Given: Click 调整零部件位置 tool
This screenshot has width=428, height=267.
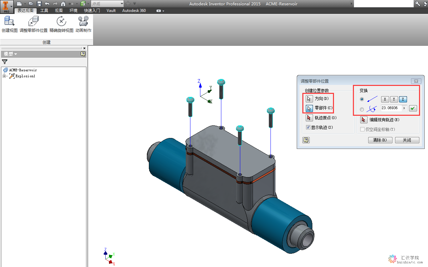Looking at the screenshot, I should tap(34, 25).
